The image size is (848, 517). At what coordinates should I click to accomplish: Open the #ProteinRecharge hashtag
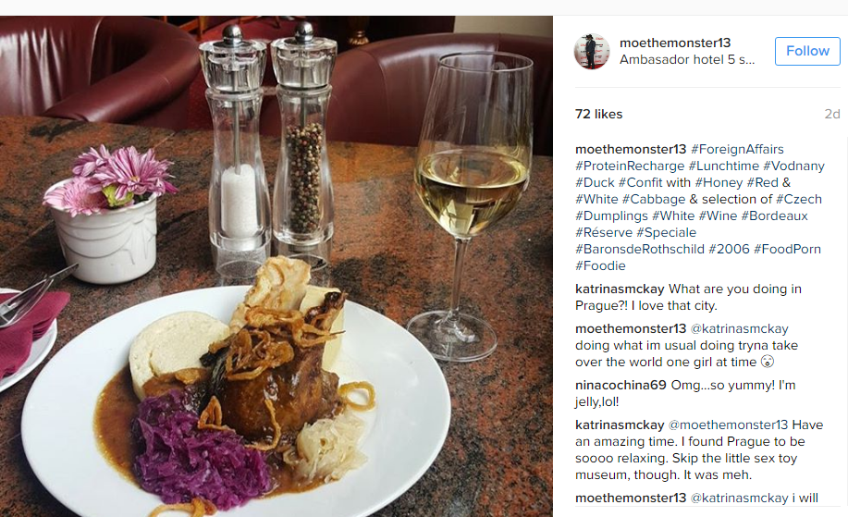pos(630,166)
